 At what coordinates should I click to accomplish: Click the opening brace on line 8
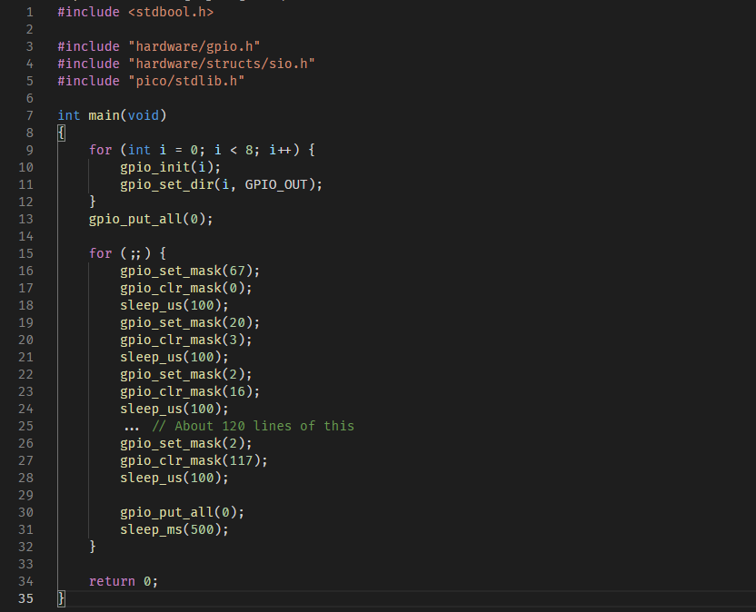click(61, 133)
